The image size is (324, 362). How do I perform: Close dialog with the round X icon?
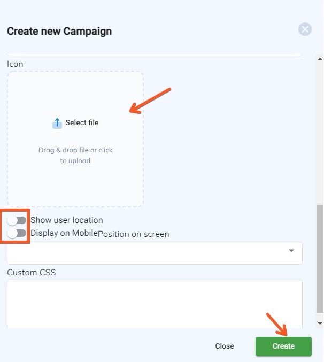click(305, 29)
